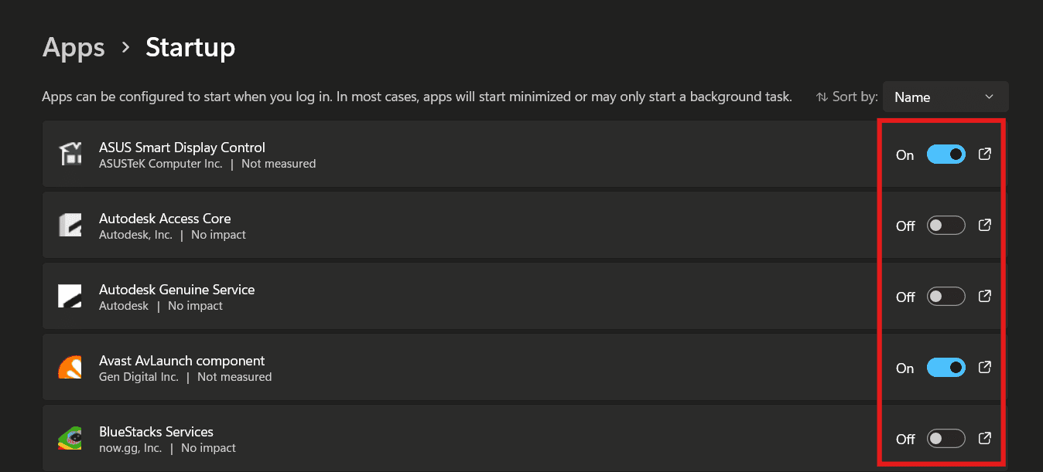Open external link icon for ASUS Smart Display Control
1043x472 pixels.
tap(985, 154)
